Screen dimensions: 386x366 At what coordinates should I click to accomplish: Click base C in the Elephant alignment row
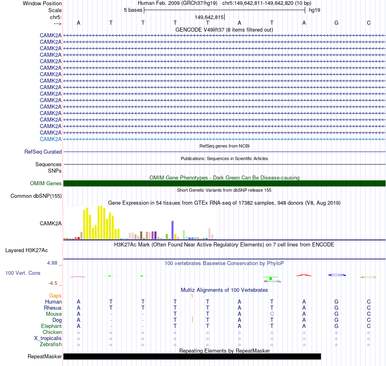click(369, 326)
